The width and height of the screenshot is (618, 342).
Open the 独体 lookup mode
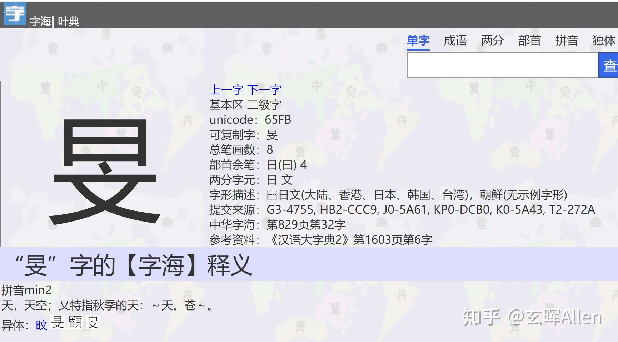tap(604, 40)
